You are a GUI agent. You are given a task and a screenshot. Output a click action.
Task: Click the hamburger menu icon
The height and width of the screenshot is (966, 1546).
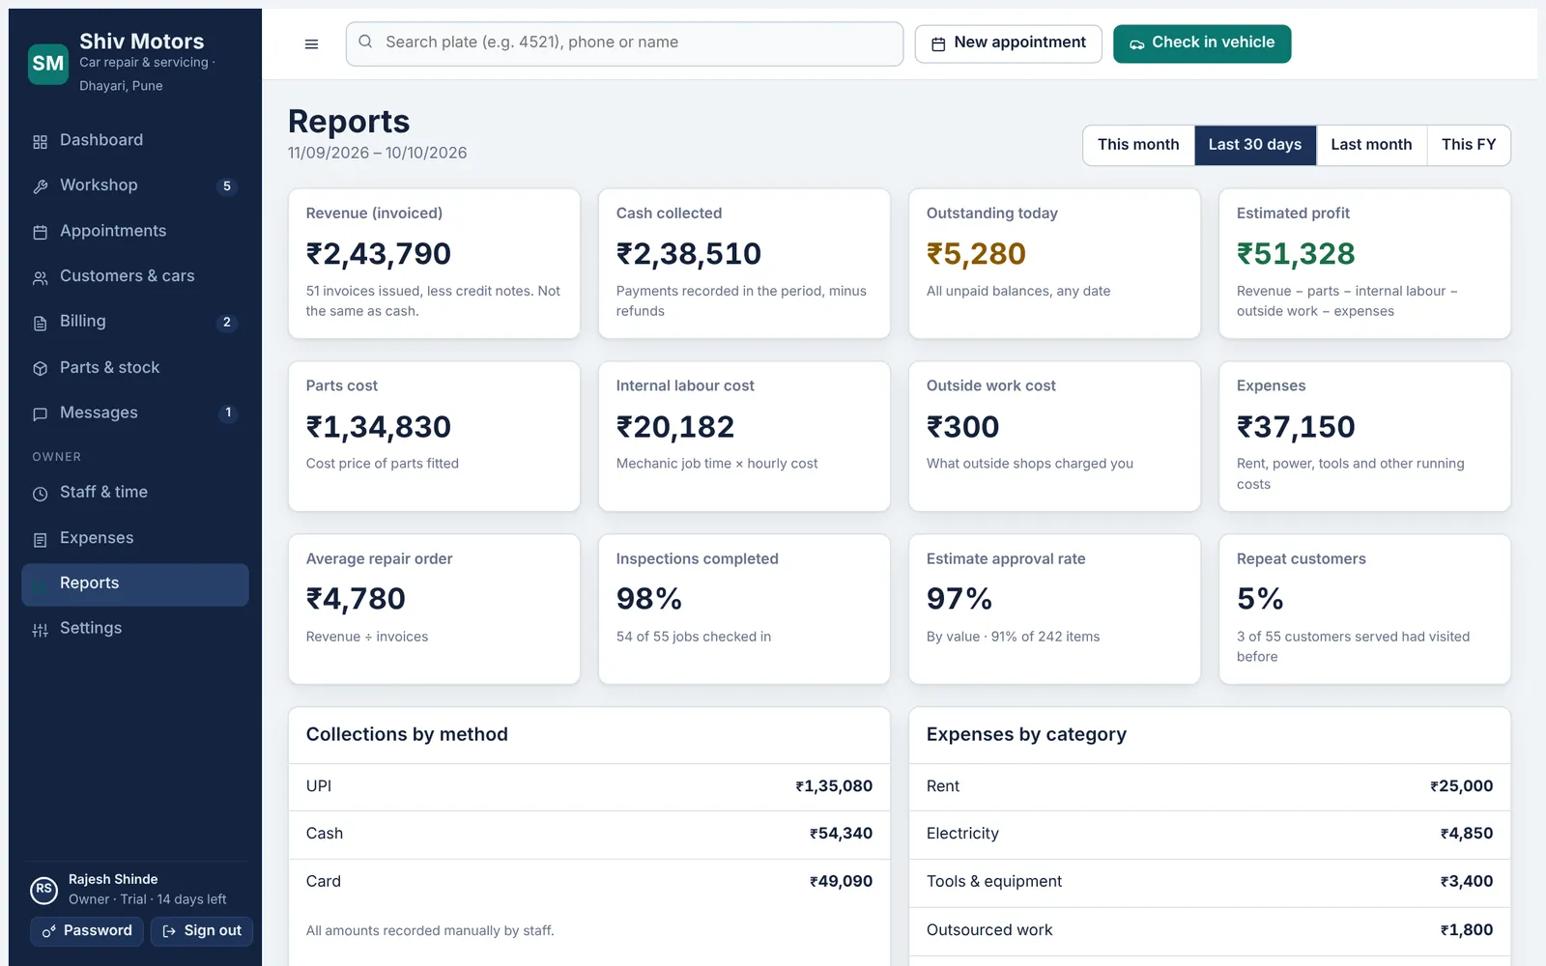[x=311, y=43]
